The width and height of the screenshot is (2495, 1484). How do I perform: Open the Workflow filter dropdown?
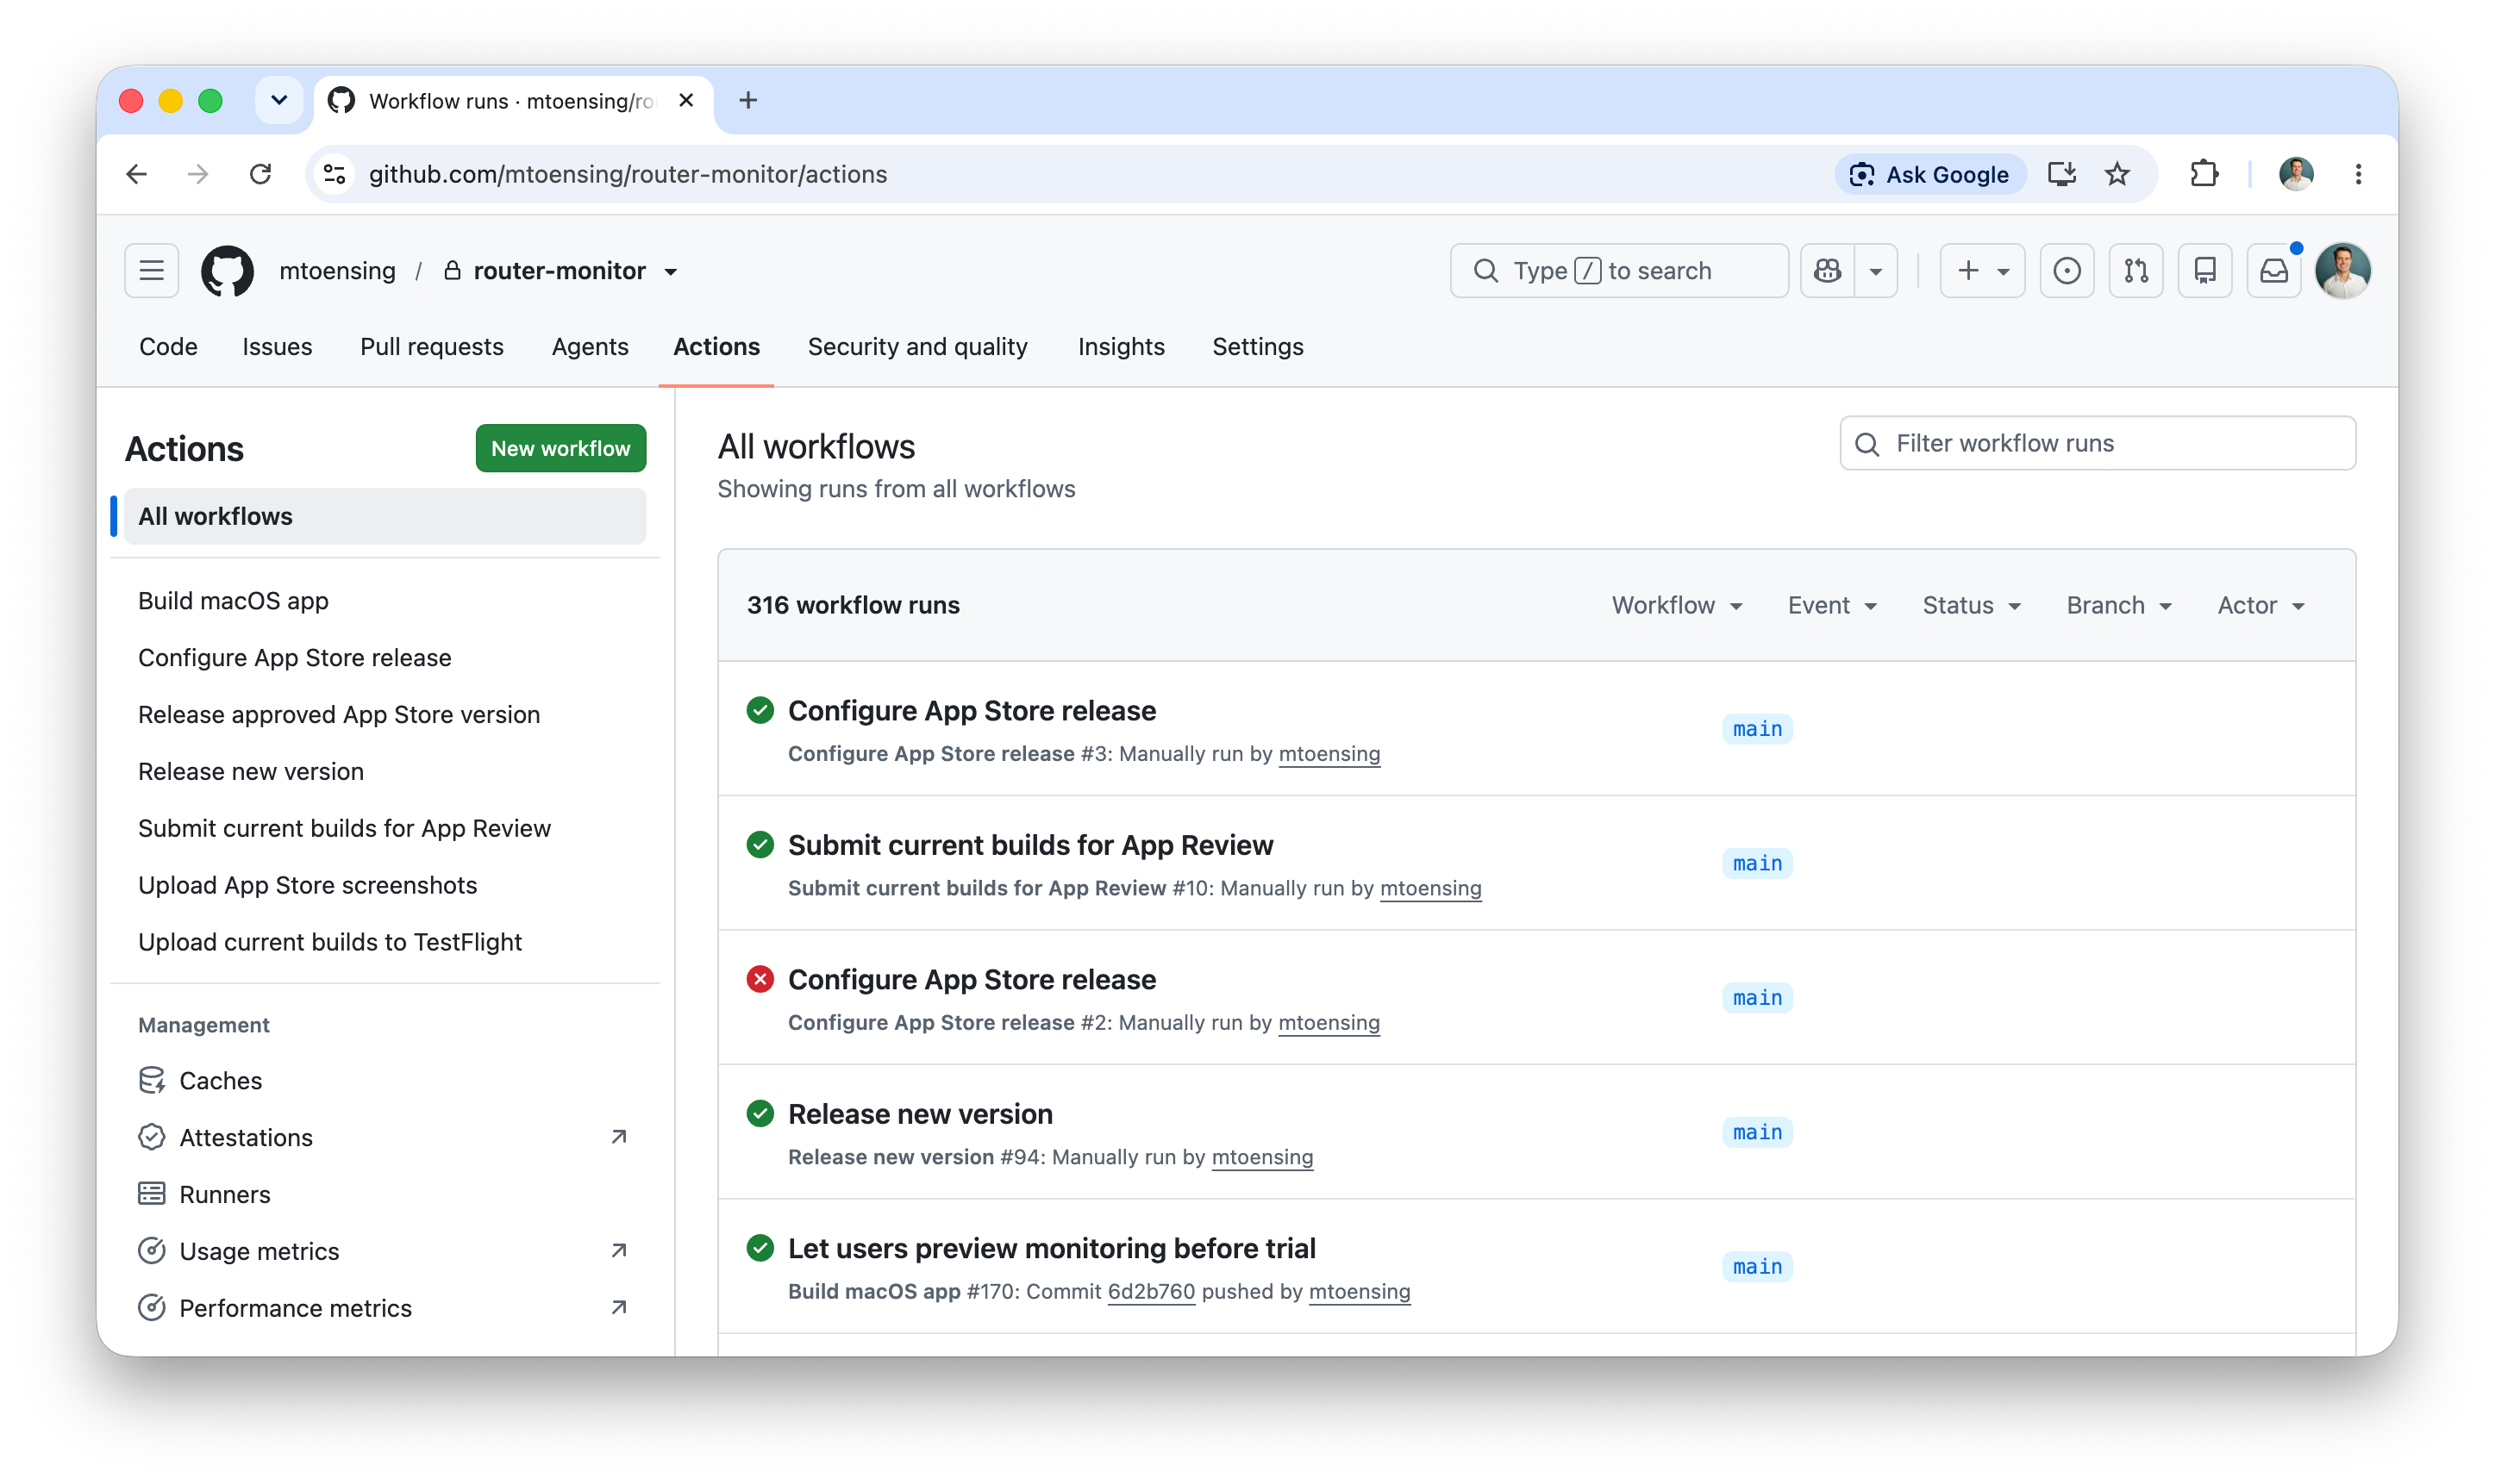pos(1677,605)
